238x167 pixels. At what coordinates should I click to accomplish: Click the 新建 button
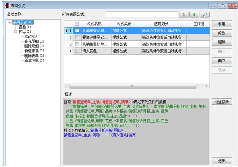pyautogui.click(x=222, y=24)
